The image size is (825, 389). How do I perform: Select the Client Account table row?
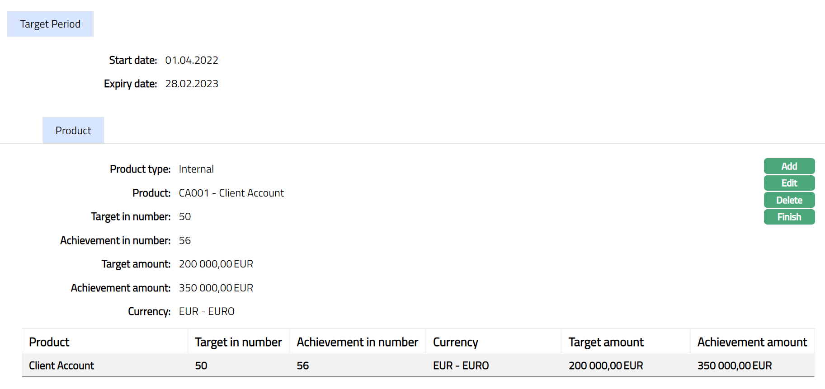(61, 366)
